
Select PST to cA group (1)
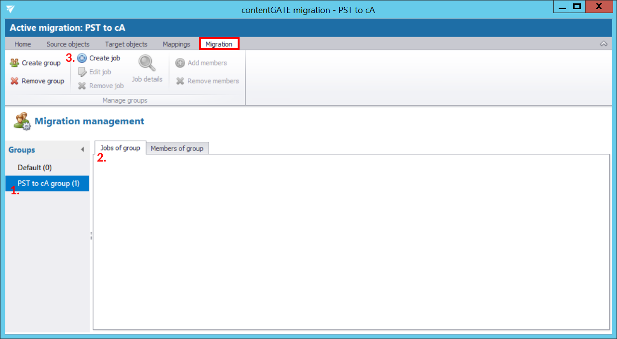click(47, 183)
